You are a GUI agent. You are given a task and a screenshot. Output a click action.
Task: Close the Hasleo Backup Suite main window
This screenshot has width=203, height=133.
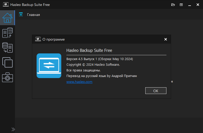tap(198, 5)
